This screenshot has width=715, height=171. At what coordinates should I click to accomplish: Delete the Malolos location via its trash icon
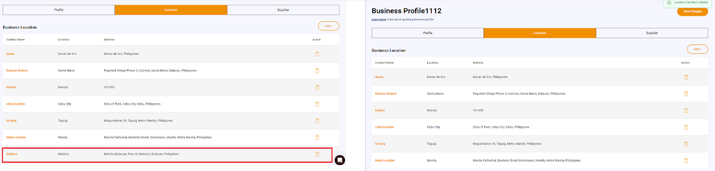(x=317, y=154)
